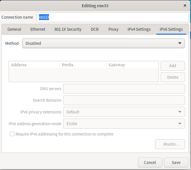Select the DCB tab
Screen dimensions: 191x170
[x=95, y=29]
